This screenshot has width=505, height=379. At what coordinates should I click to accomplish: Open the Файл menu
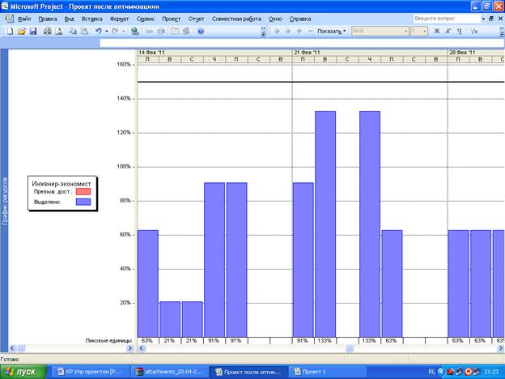(x=24, y=17)
